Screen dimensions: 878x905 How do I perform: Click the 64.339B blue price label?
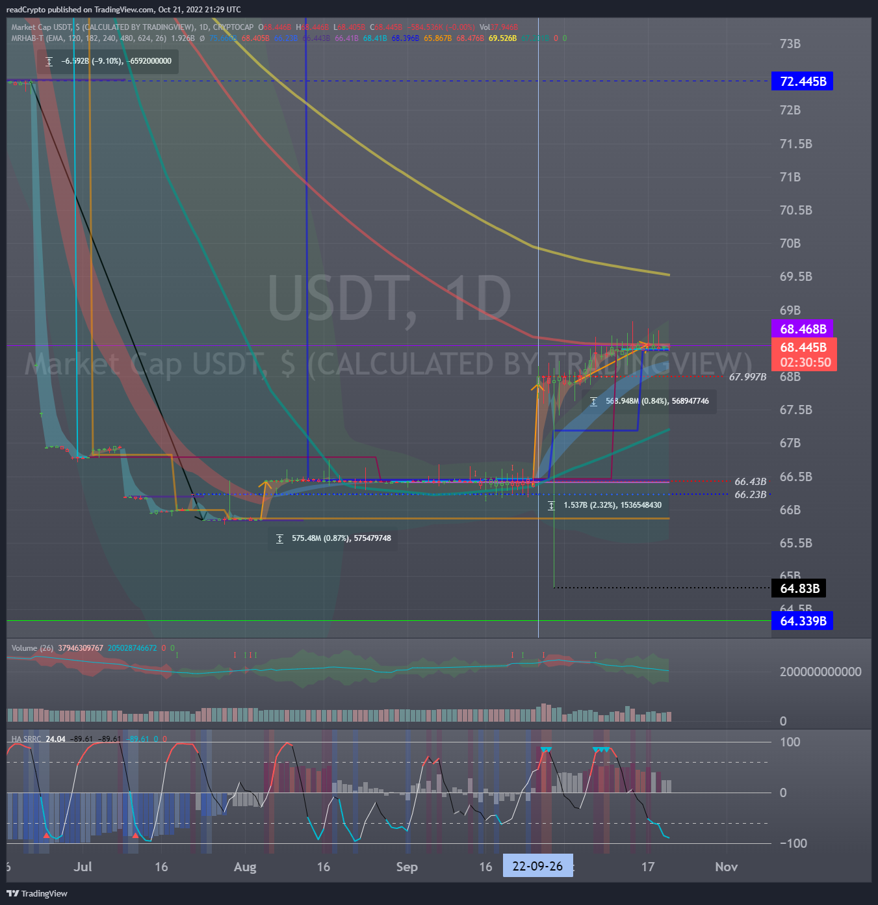(802, 621)
